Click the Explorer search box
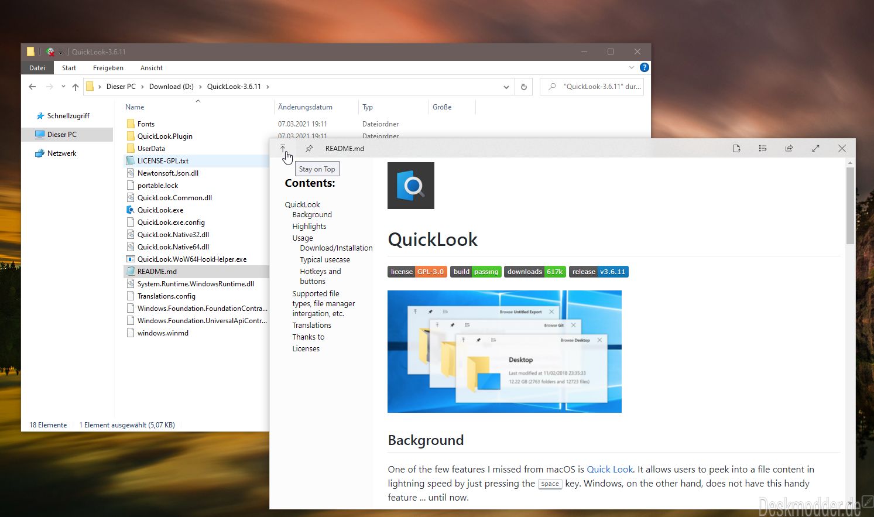The height and width of the screenshot is (517, 874). click(x=592, y=87)
